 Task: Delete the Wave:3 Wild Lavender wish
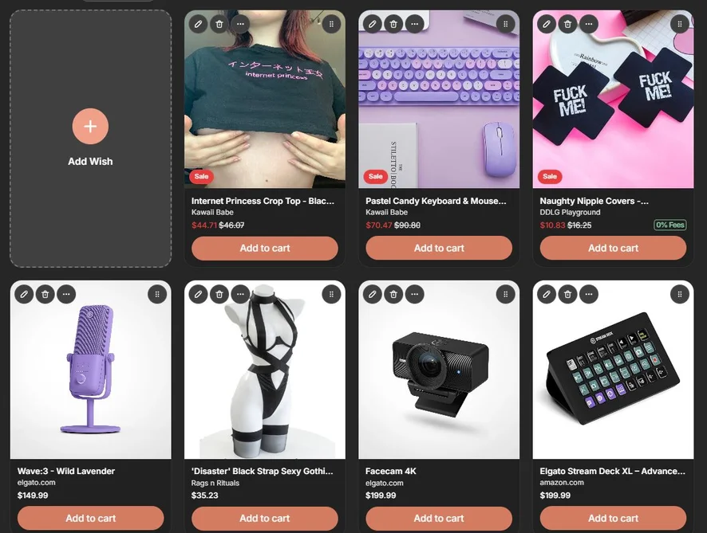[x=45, y=294]
